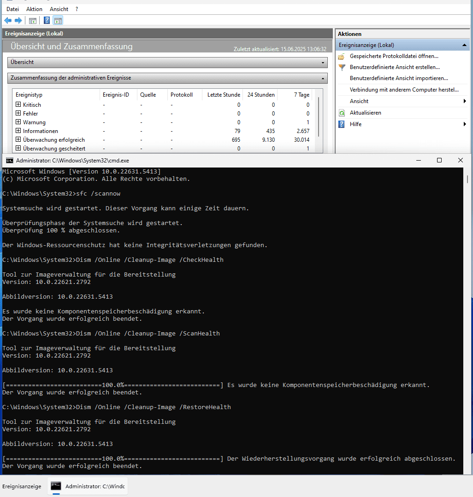Click Benutzerdefinierte Ansicht erstellen

[x=395, y=67]
